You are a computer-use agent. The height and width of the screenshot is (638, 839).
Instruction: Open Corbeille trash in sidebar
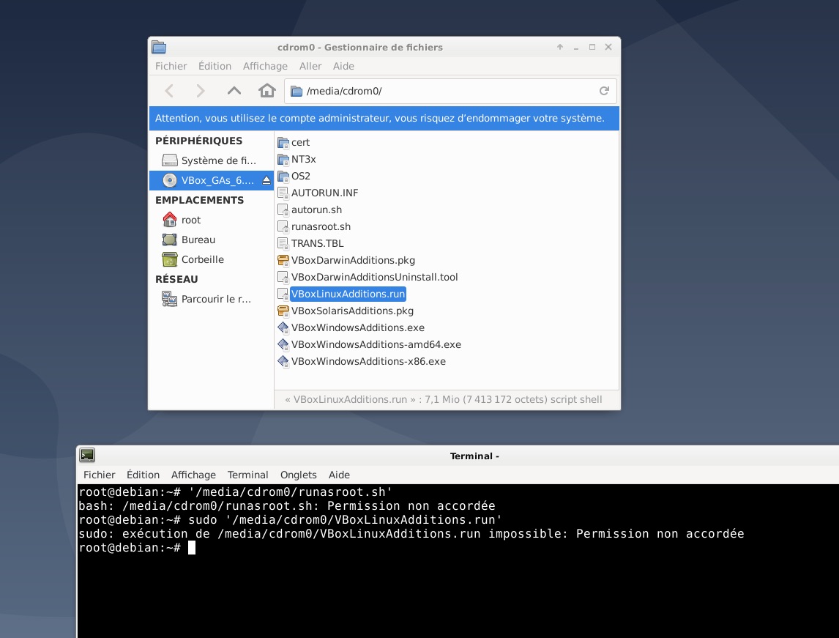point(212,259)
